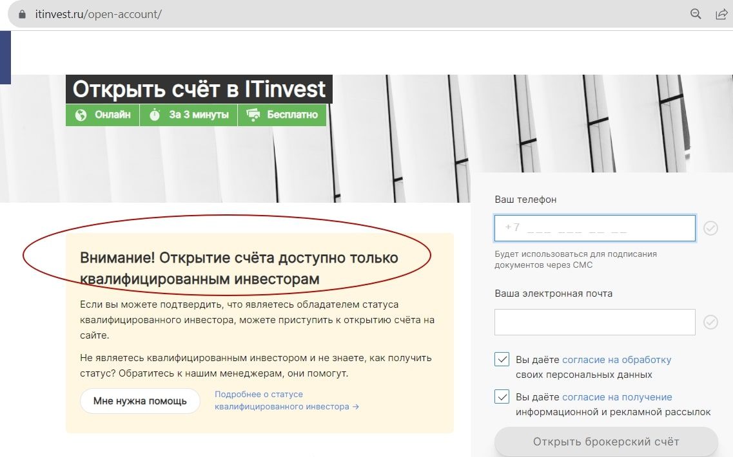Click the Открыть брокерский счёт button
The width and height of the screenshot is (733, 457).
(x=606, y=442)
